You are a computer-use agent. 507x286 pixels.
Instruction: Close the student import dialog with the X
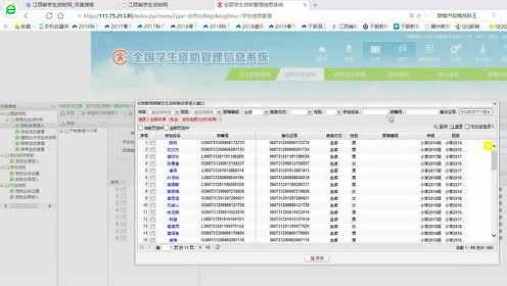[x=495, y=104]
